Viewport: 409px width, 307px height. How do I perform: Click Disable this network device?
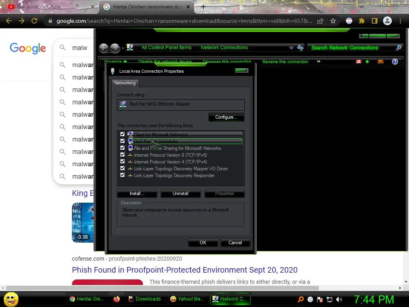point(165,62)
